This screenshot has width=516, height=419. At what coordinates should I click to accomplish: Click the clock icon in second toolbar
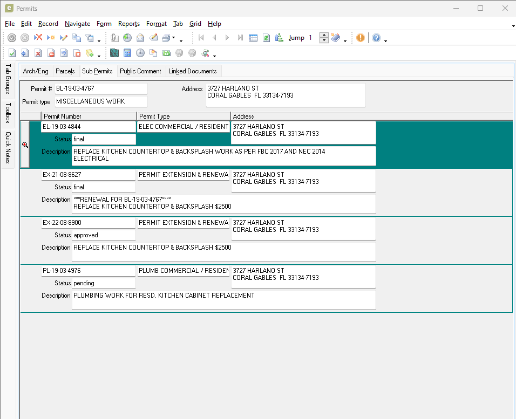[x=140, y=53]
